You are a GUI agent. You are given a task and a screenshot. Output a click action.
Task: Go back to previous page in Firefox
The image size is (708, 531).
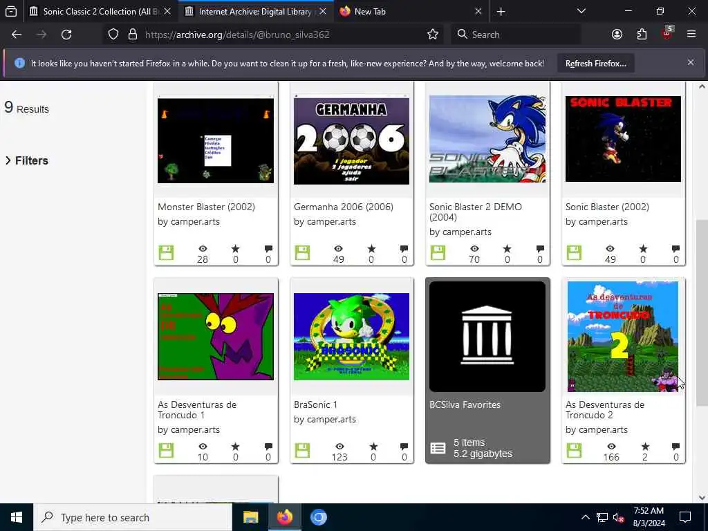pos(17,35)
